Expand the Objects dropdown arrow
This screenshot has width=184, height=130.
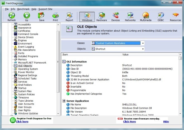click(143, 49)
